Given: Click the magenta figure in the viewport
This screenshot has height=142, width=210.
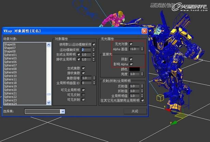Looking at the screenshot, I should click(114, 19).
